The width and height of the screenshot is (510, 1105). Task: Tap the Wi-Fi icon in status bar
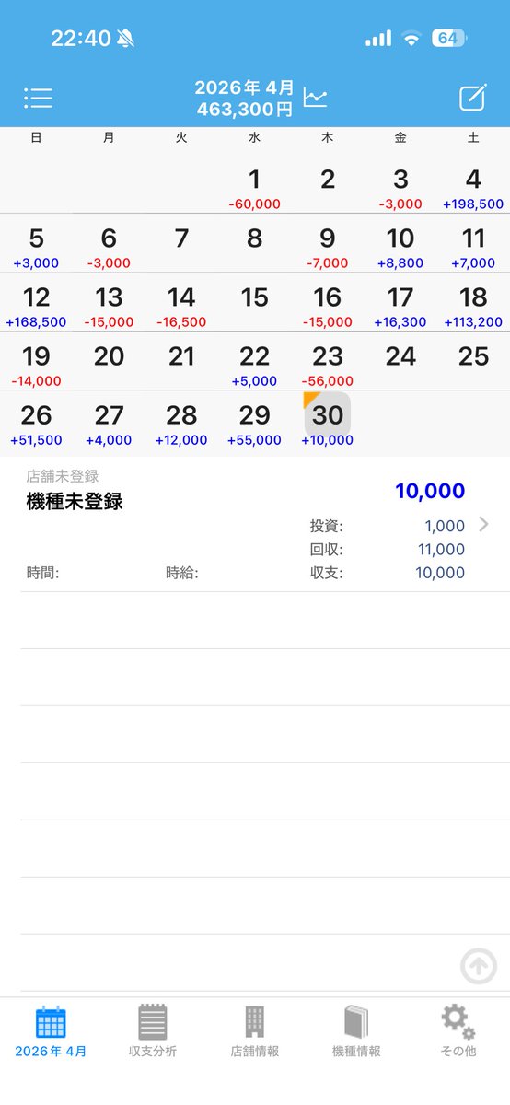point(411,39)
